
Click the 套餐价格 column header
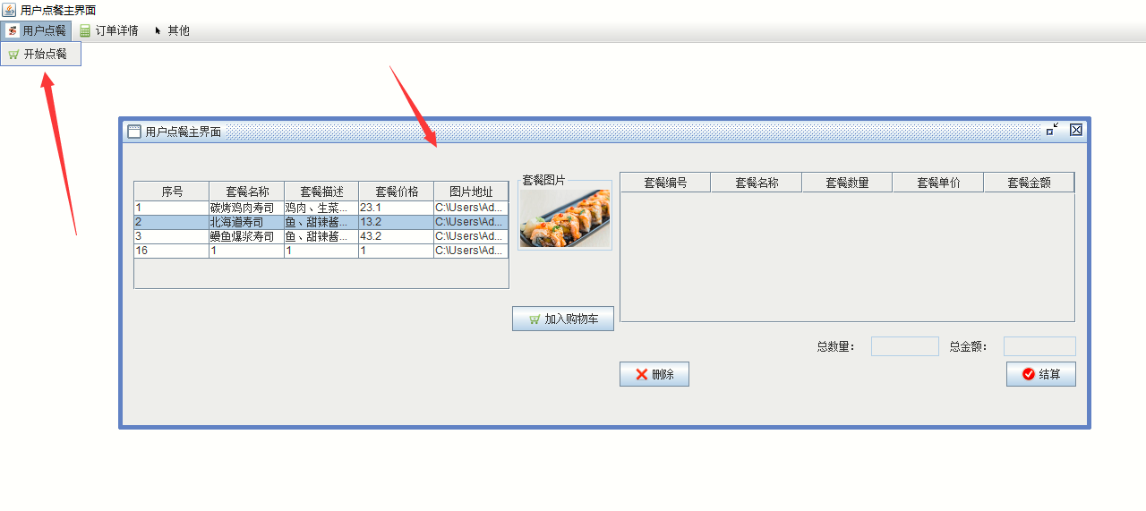[x=397, y=192]
